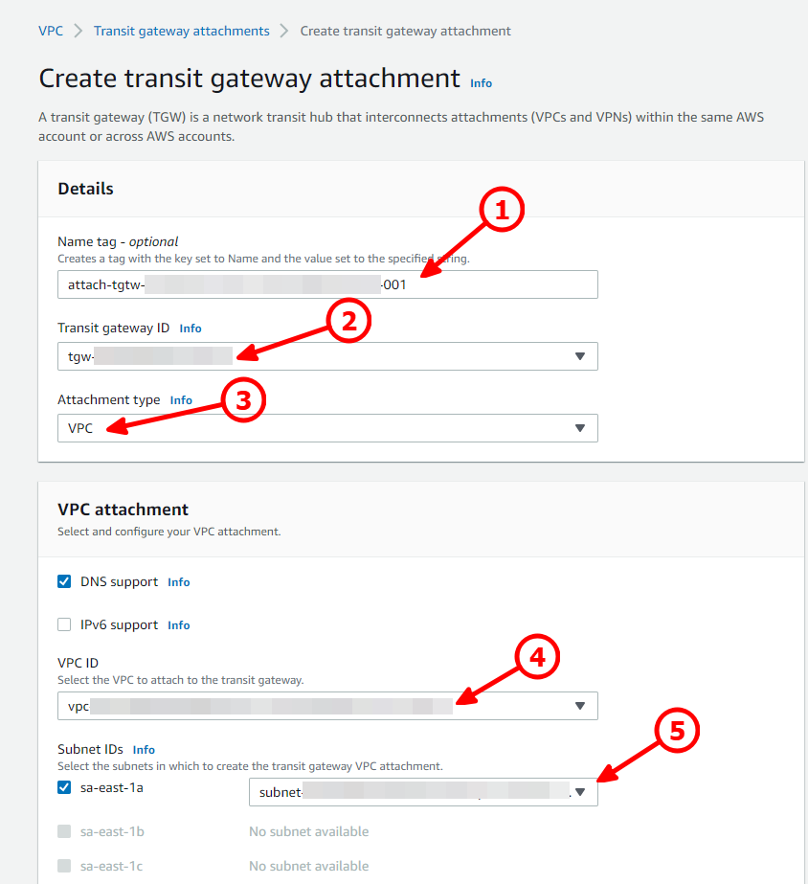The height and width of the screenshot is (884, 808).
Task: Enable the IPv6 support checkbox
Action: (x=64, y=624)
